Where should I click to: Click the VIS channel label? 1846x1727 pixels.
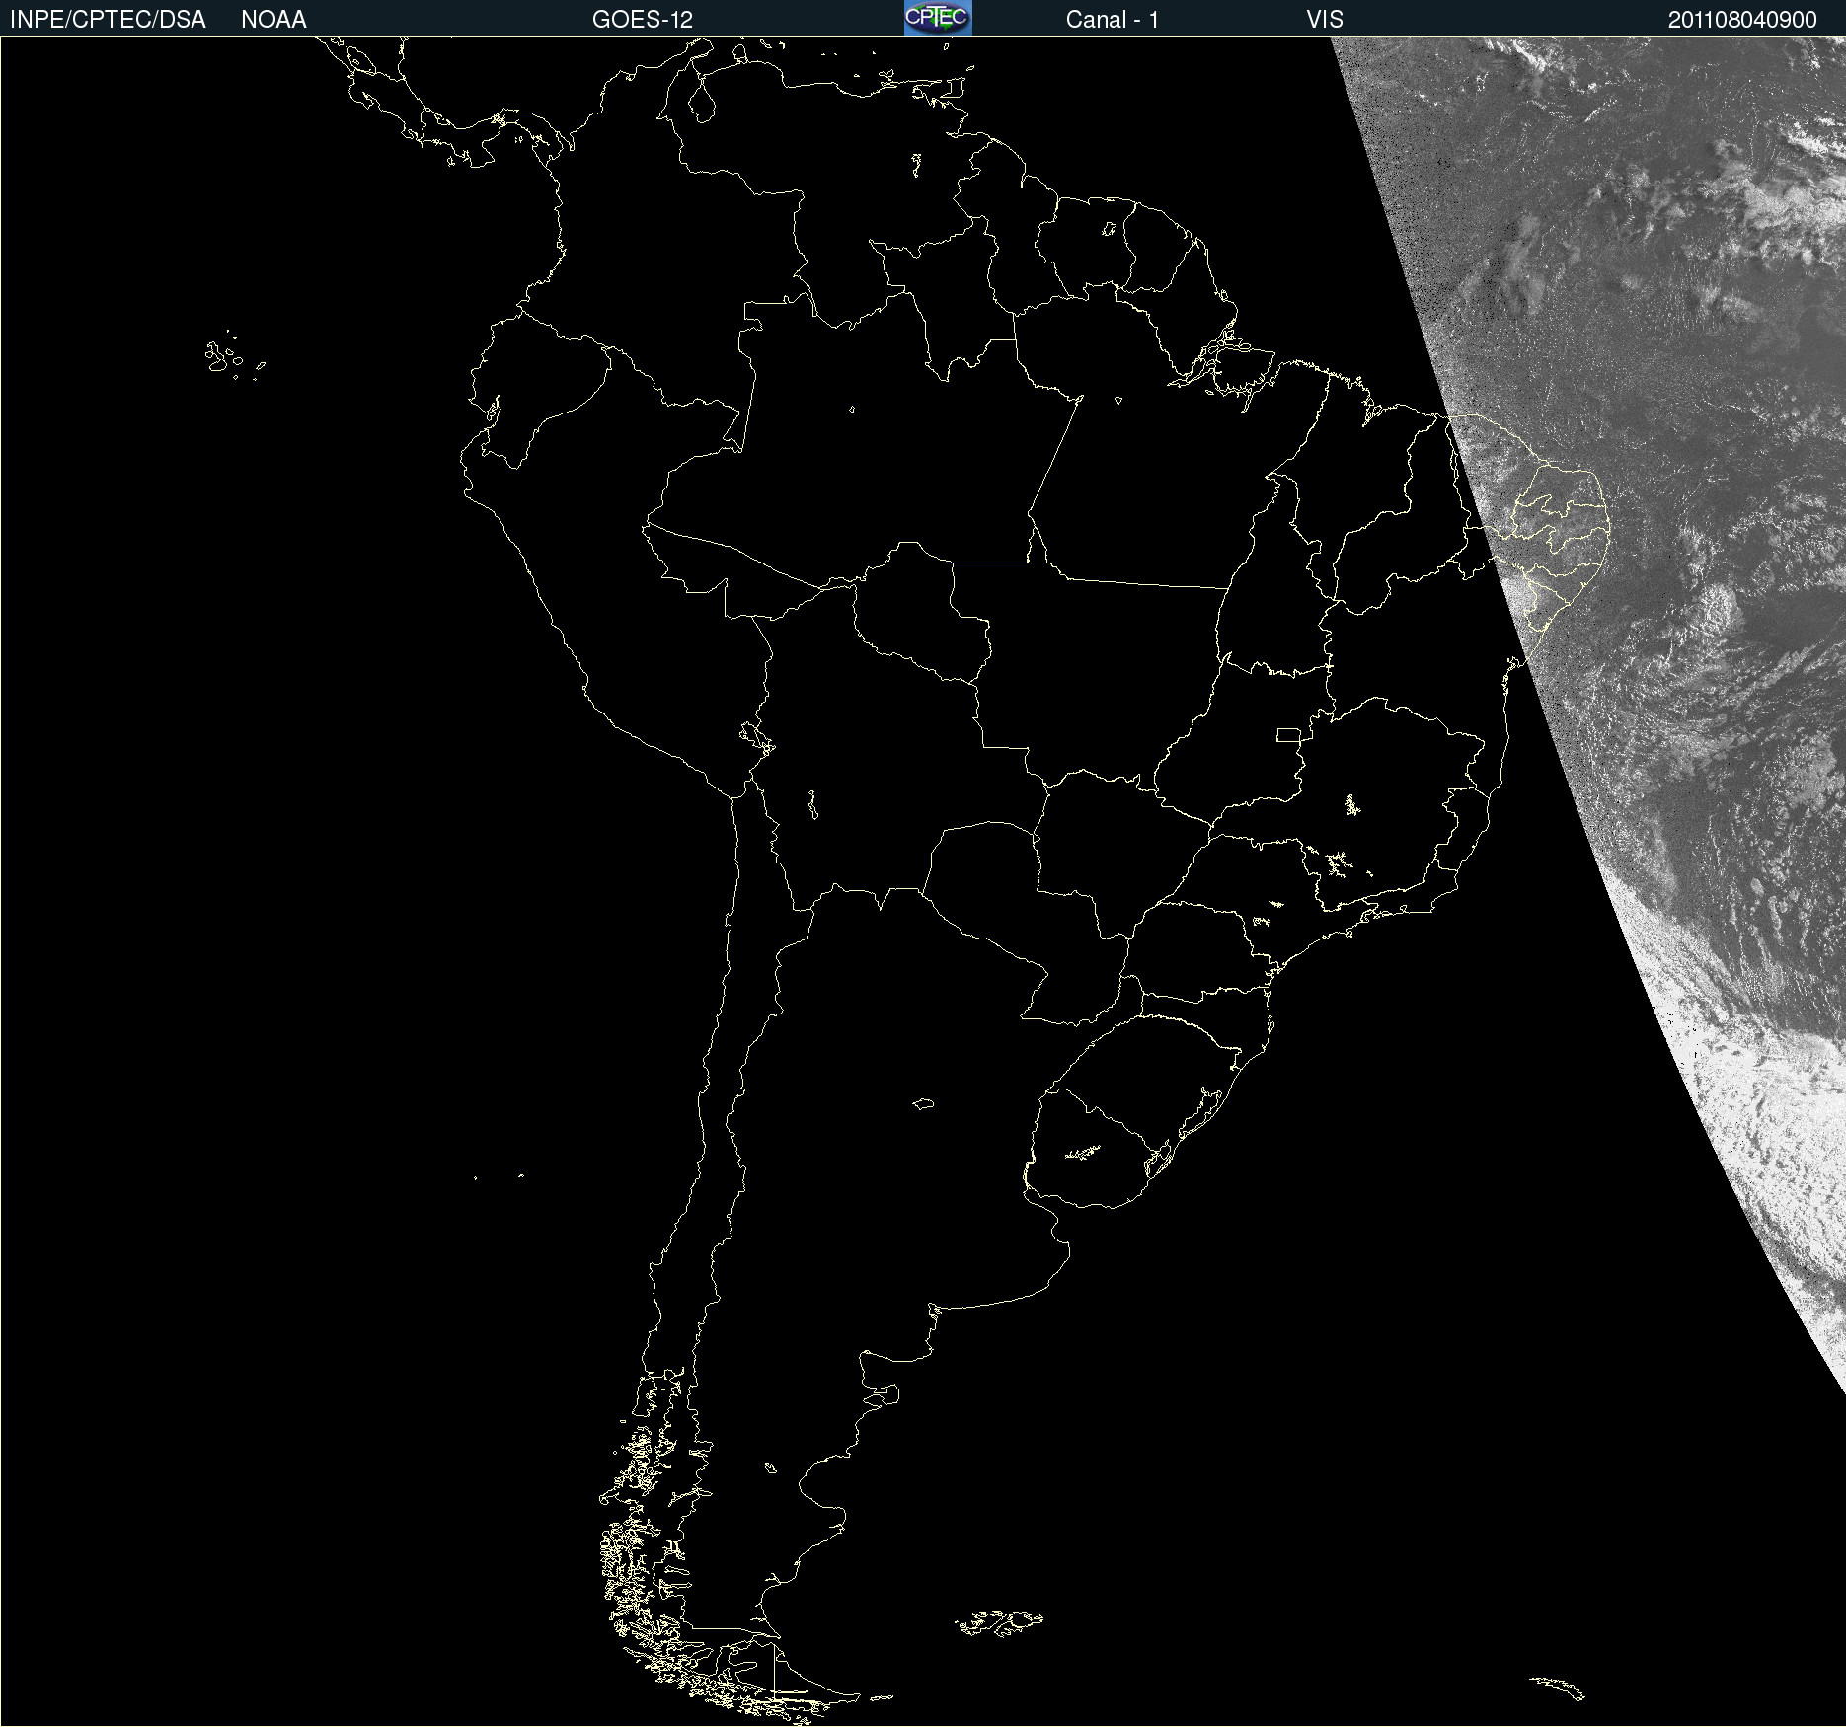(1325, 20)
